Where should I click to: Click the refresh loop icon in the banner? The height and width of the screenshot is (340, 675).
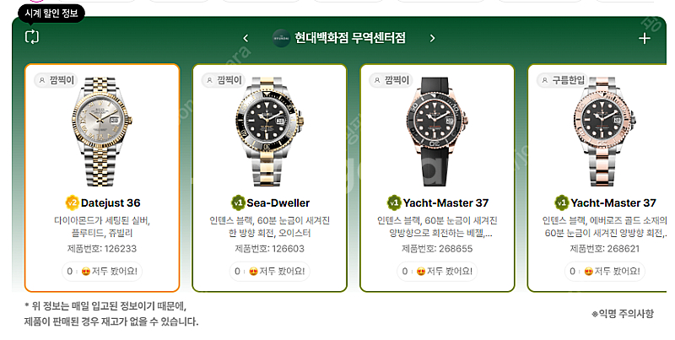(32, 36)
